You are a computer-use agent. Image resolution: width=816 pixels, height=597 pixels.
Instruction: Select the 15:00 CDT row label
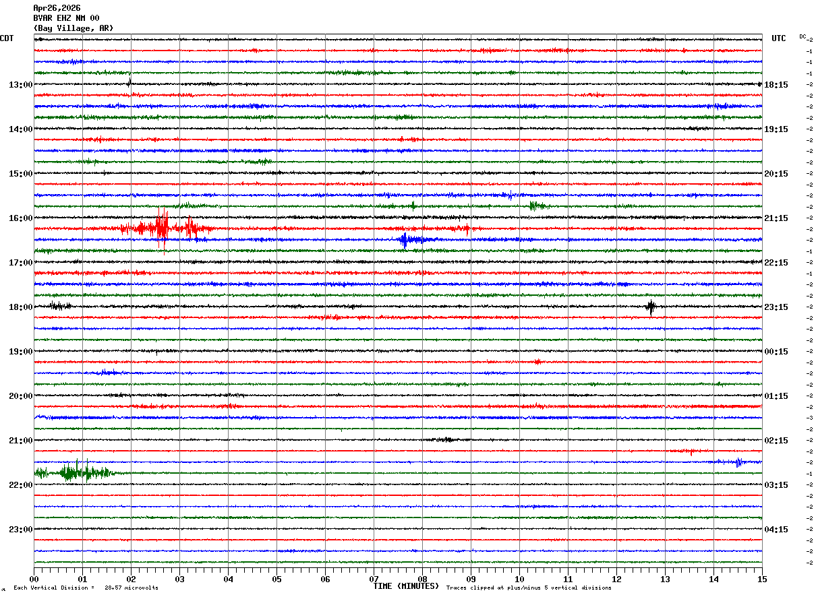(x=21, y=174)
